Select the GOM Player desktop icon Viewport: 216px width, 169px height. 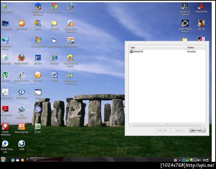click(x=22, y=25)
